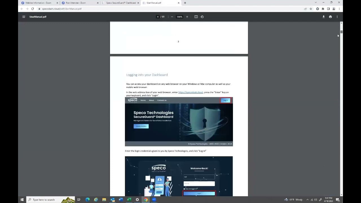Download the UserManual PDF
The height and width of the screenshot is (203, 361).
[x=323, y=17]
